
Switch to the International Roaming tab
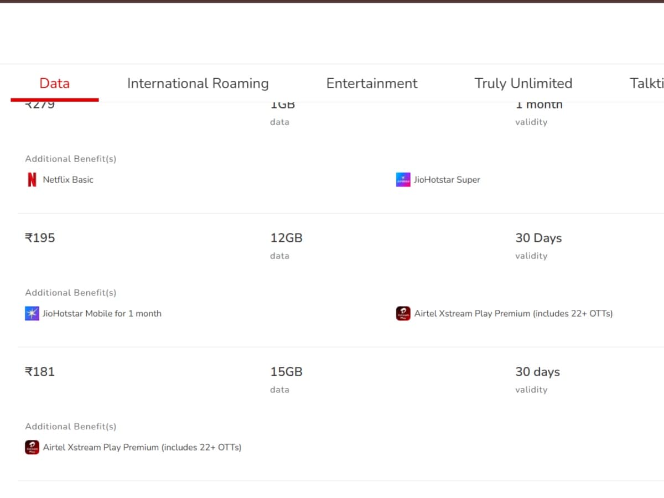tap(198, 84)
